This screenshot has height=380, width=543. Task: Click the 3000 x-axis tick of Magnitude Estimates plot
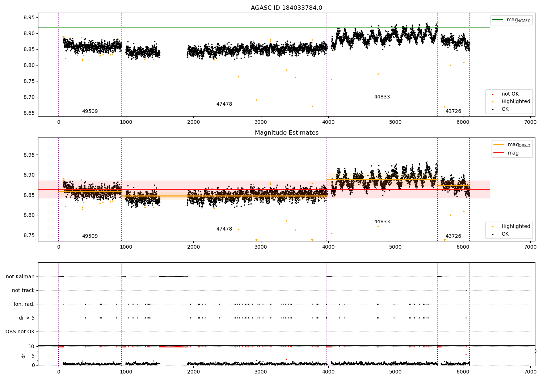click(x=261, y=247)
